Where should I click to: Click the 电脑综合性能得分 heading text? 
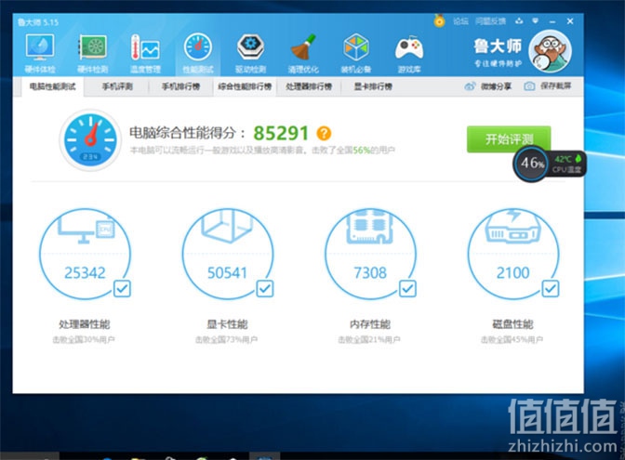(x=187, y=133)
